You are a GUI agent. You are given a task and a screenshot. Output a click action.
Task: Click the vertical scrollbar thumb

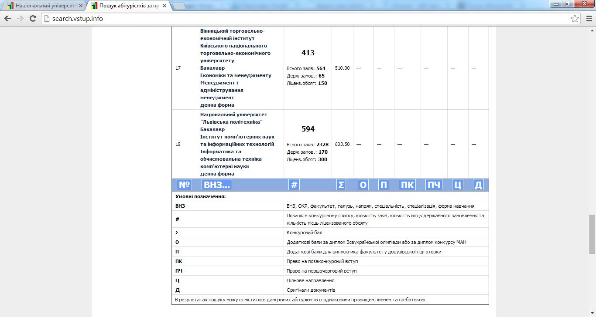[592, 234]
